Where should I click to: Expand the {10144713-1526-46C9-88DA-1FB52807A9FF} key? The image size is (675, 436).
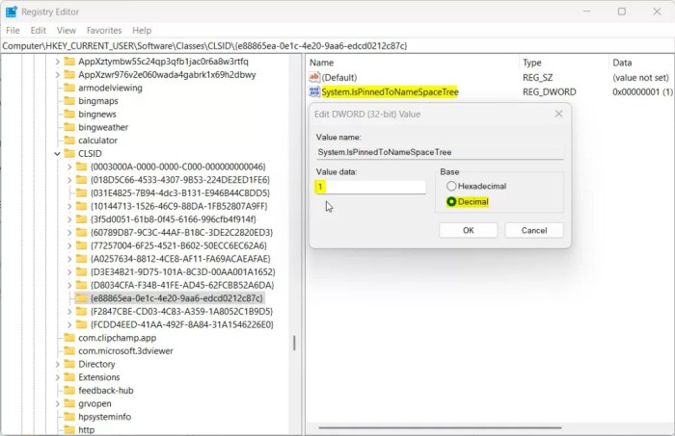coord(69,206)
